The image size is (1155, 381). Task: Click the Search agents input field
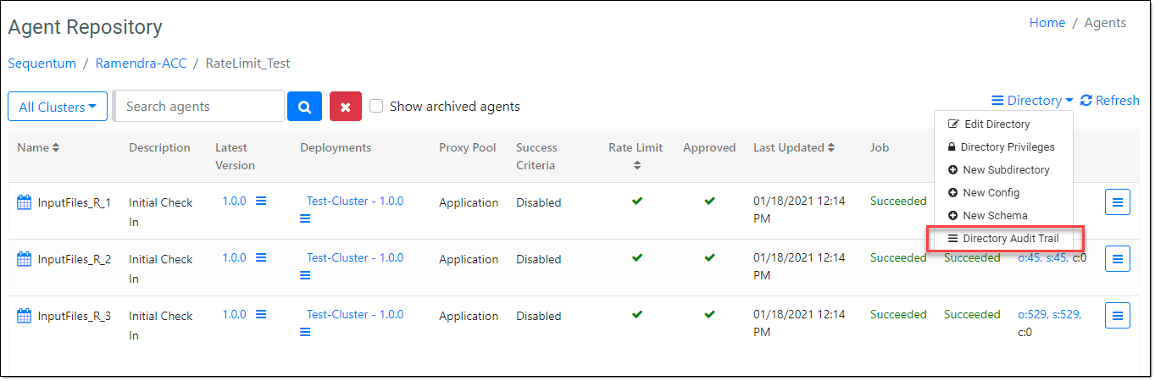coord(199,107)
